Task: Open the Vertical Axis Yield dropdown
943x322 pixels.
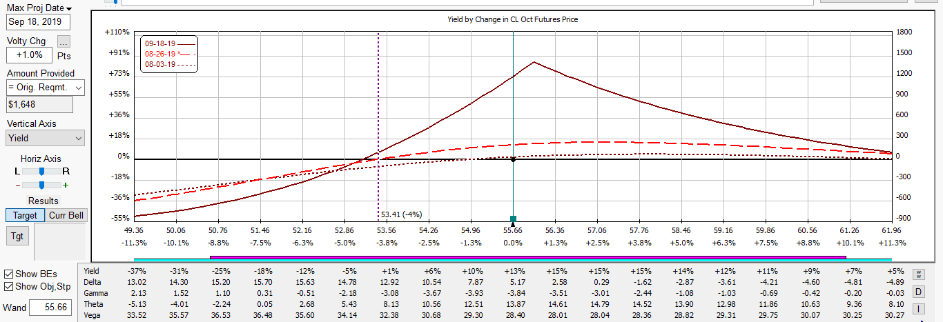Action: pos(46,138)
